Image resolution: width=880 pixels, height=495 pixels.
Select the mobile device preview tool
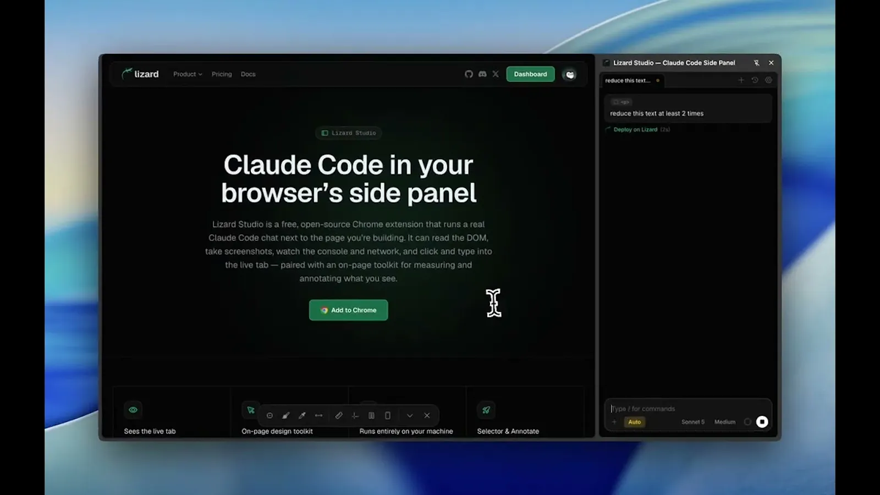[x=388, y=416]
